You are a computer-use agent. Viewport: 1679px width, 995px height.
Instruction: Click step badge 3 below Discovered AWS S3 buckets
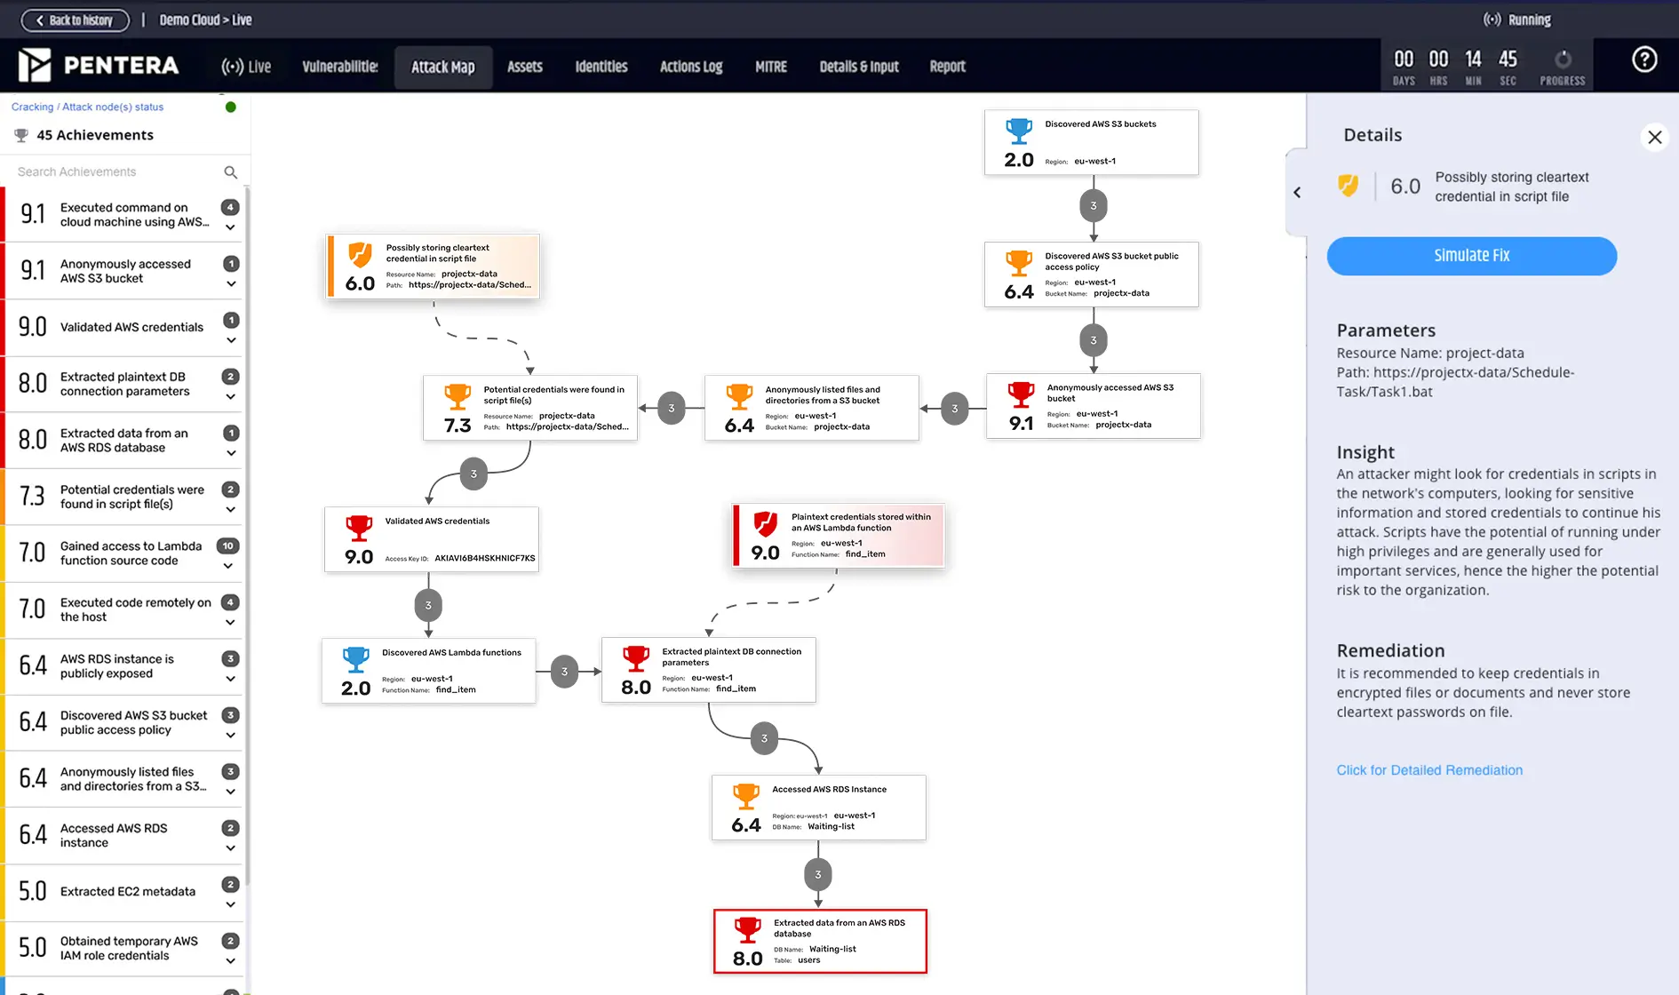point(1094,205)
